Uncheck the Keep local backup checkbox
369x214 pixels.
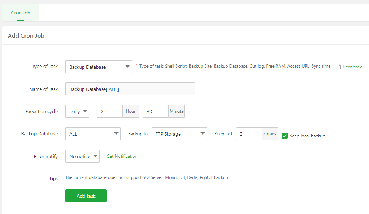coord(285,136)
